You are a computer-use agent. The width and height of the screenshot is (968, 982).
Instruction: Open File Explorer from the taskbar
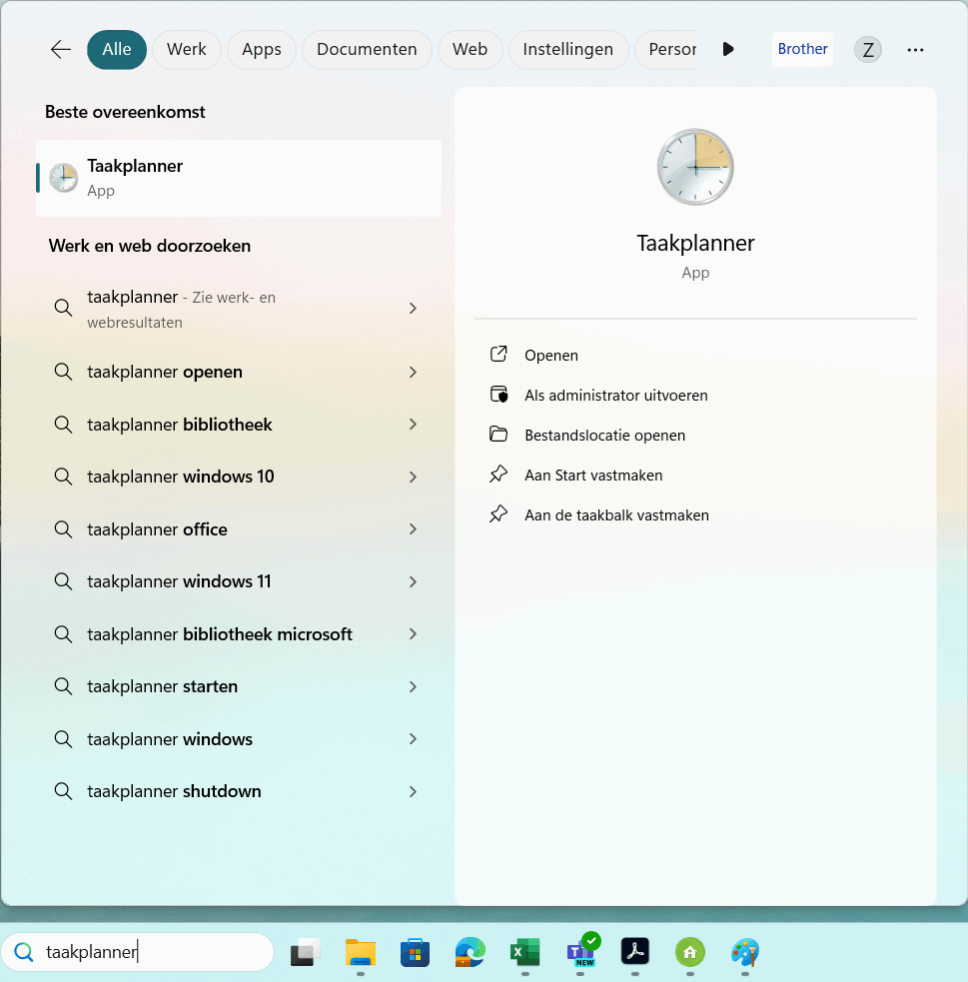click(360, 953)
